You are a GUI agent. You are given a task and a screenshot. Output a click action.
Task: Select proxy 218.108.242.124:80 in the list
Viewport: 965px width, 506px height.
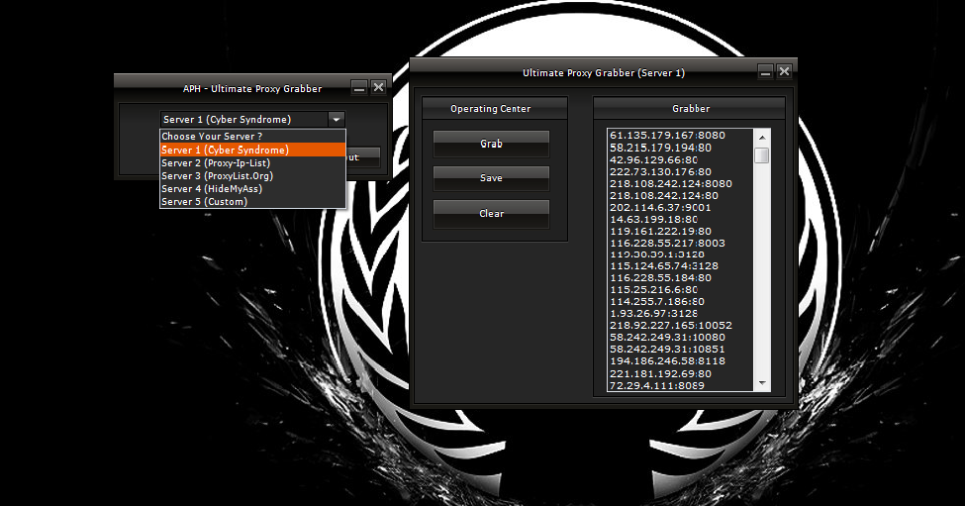pyautogui.click(x=663, y=196)
